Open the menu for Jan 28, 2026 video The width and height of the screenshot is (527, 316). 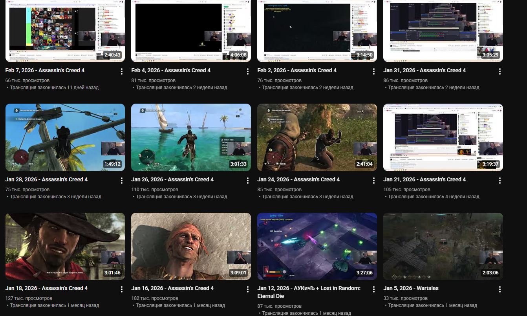pos(122,181)
